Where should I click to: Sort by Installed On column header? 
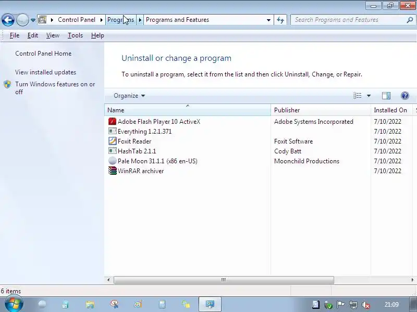[391, 110]
